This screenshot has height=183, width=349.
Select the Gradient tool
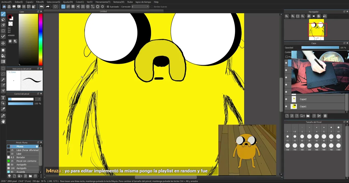tap(3, 62)
